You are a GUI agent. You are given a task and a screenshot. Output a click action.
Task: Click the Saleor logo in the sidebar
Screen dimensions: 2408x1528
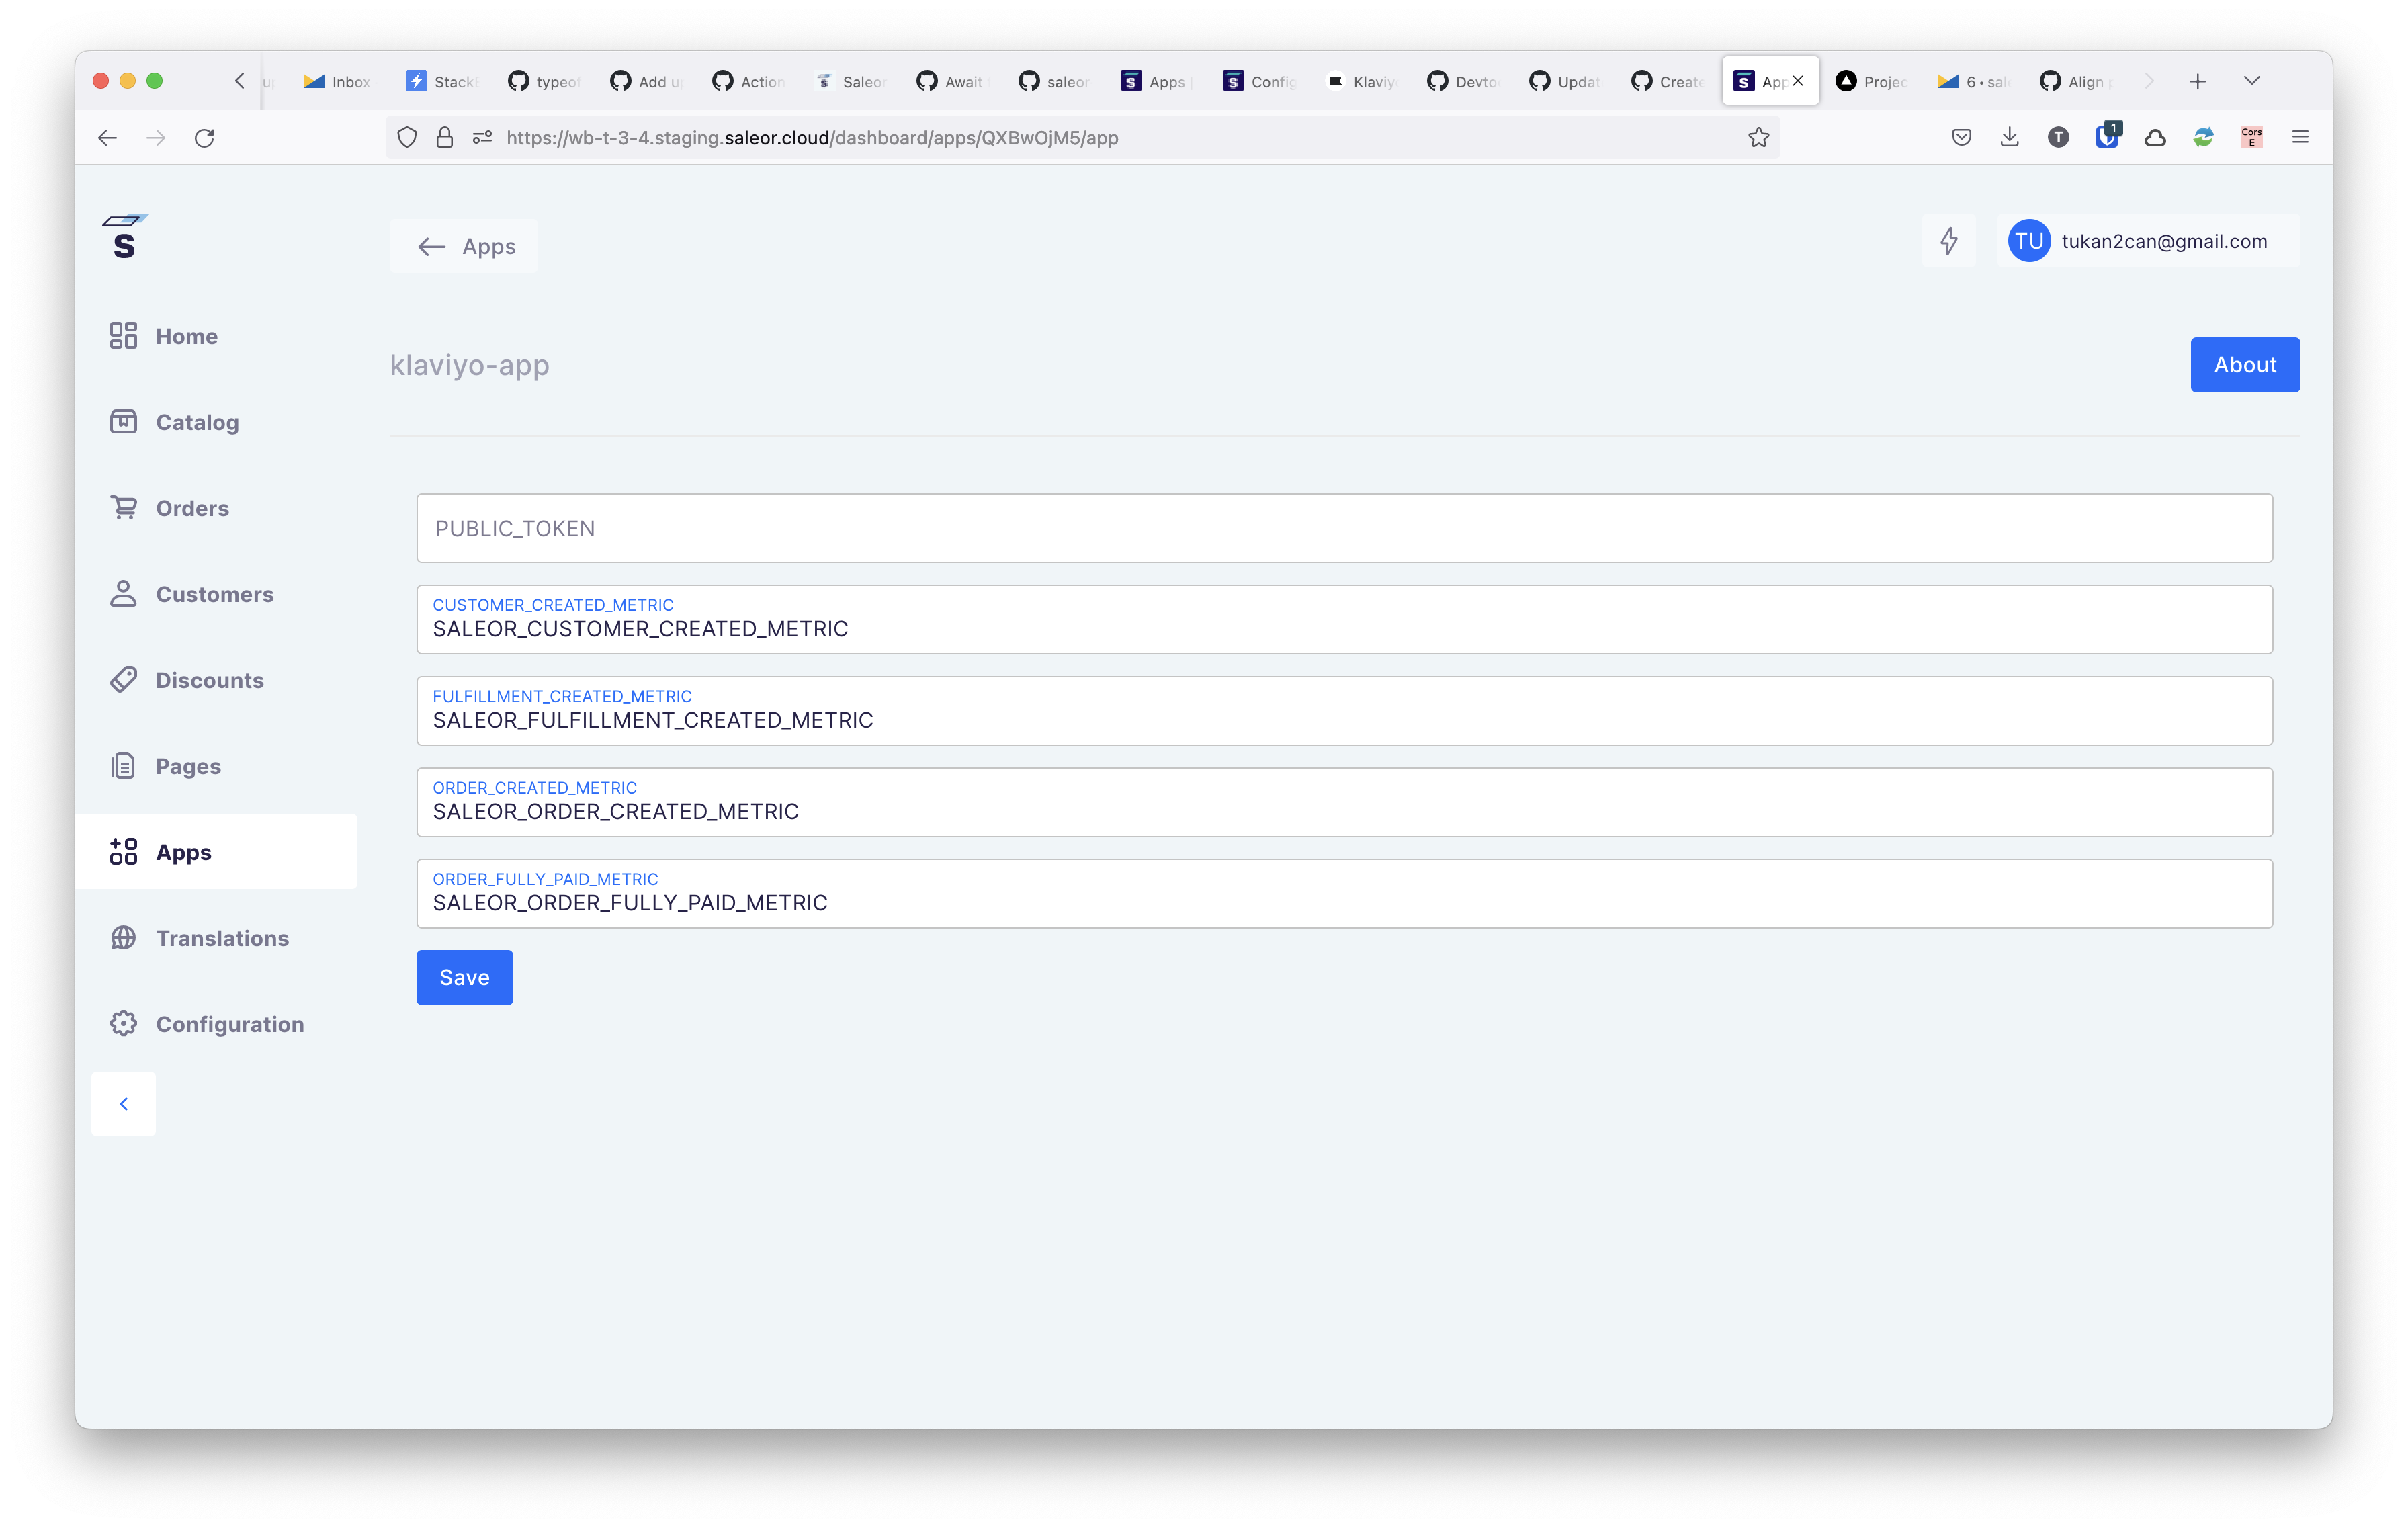124,237
